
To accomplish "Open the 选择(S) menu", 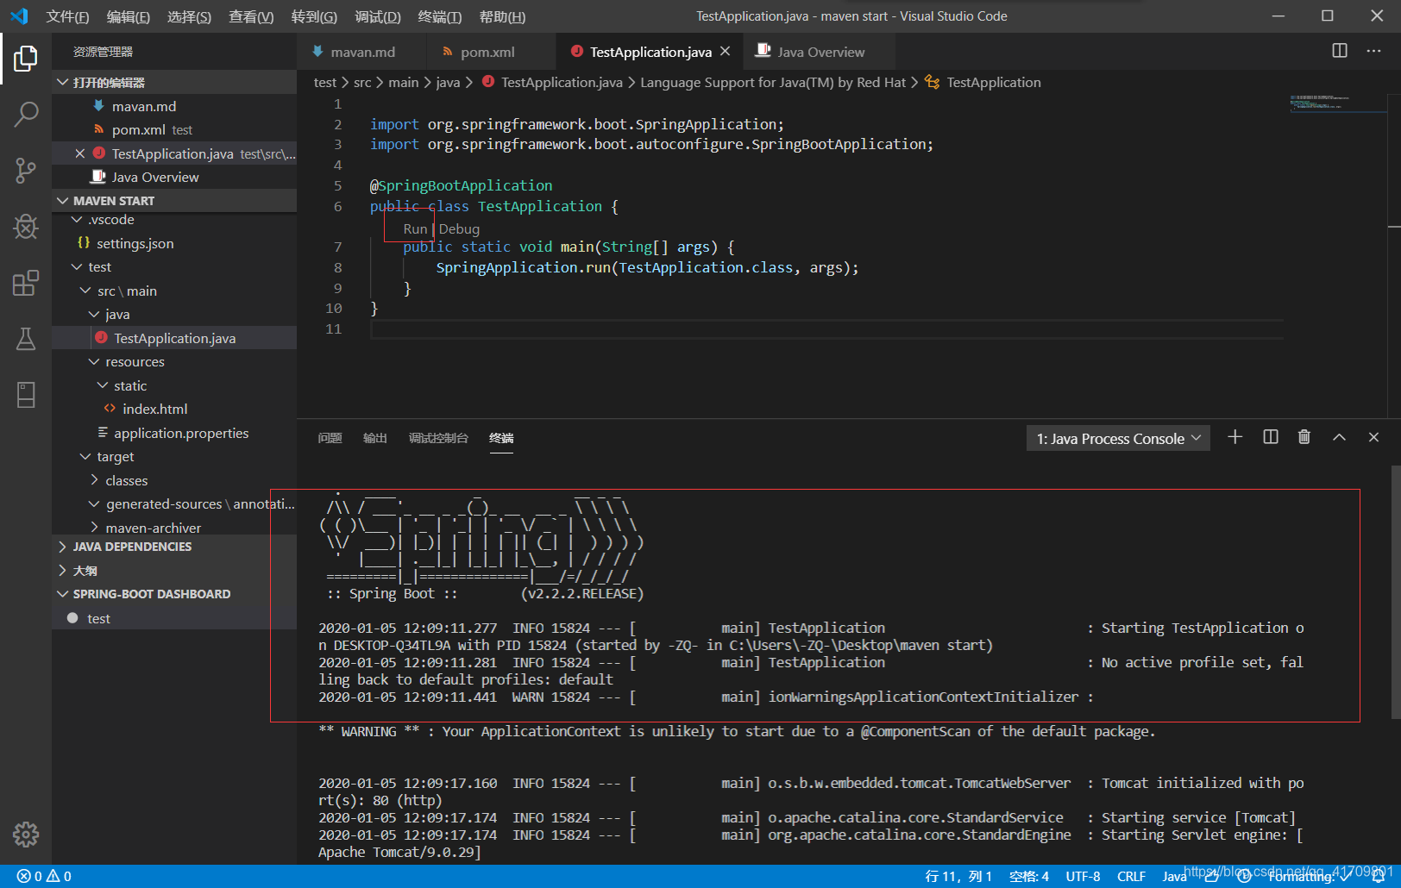I will click(x=189, y=16).
